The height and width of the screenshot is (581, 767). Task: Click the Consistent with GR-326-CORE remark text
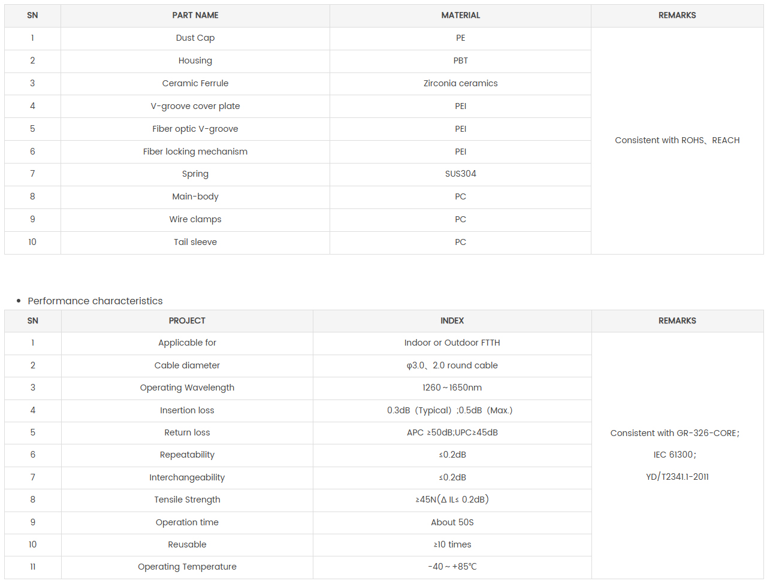pos(675,433)
